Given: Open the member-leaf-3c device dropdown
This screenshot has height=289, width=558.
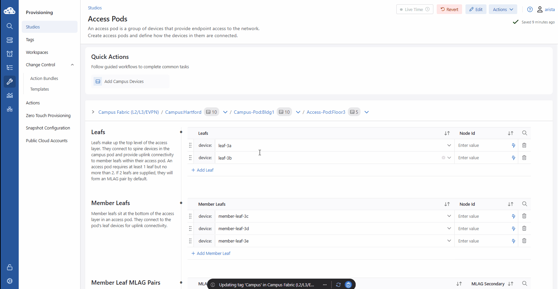Looking at the screenshot, I should [449, 216].
